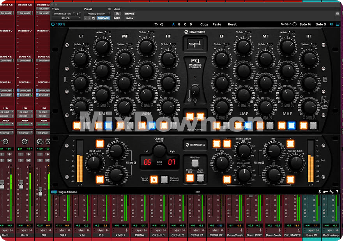This screenshot has width=343, height=241.
Task: Toggle the Channel Link button
Action: coord(190,178)
